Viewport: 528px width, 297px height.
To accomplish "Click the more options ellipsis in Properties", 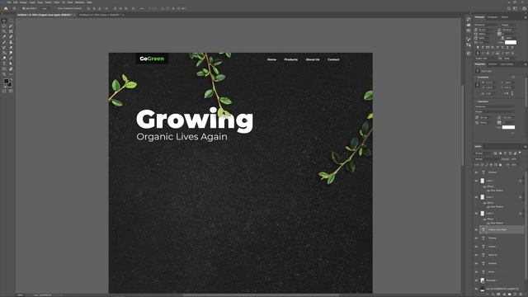I will [x=512, y=133].
